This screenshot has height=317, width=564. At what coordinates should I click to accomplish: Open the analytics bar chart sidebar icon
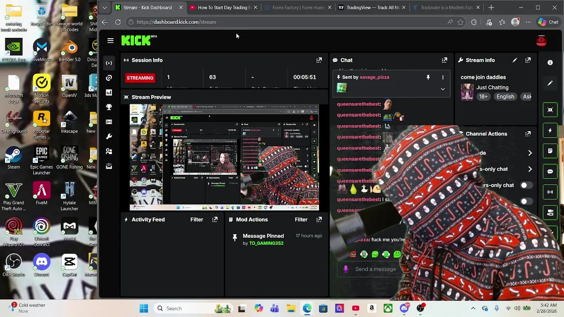[x=109, y=92]
